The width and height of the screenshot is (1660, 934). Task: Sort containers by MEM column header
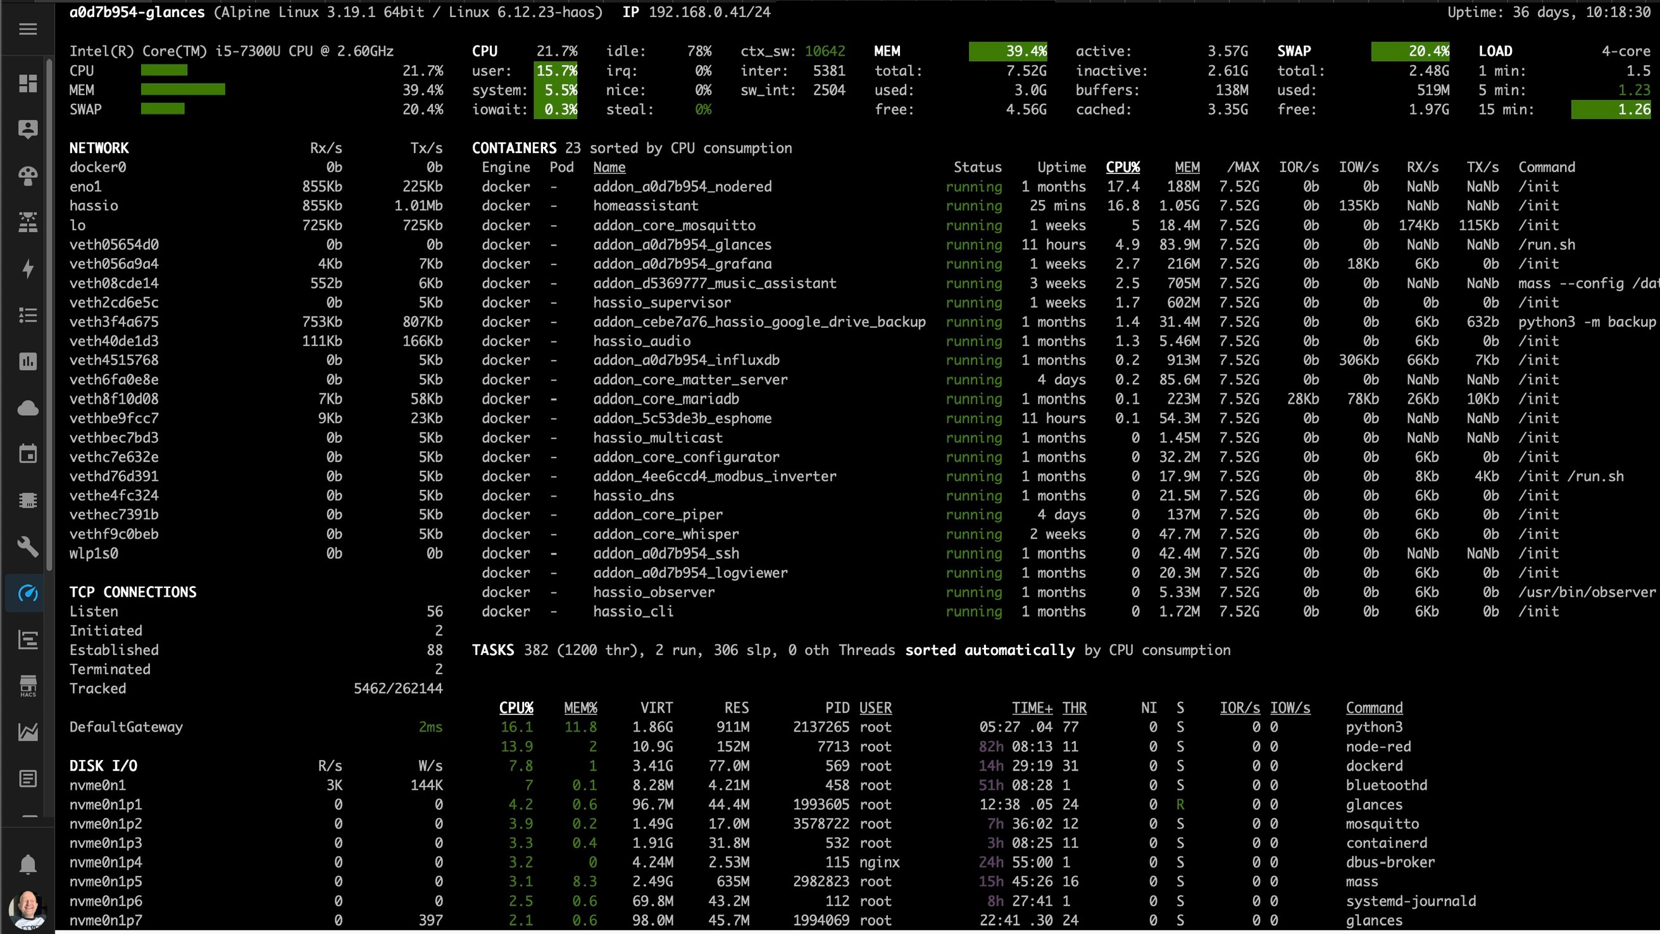click(x=1187, y=168)
